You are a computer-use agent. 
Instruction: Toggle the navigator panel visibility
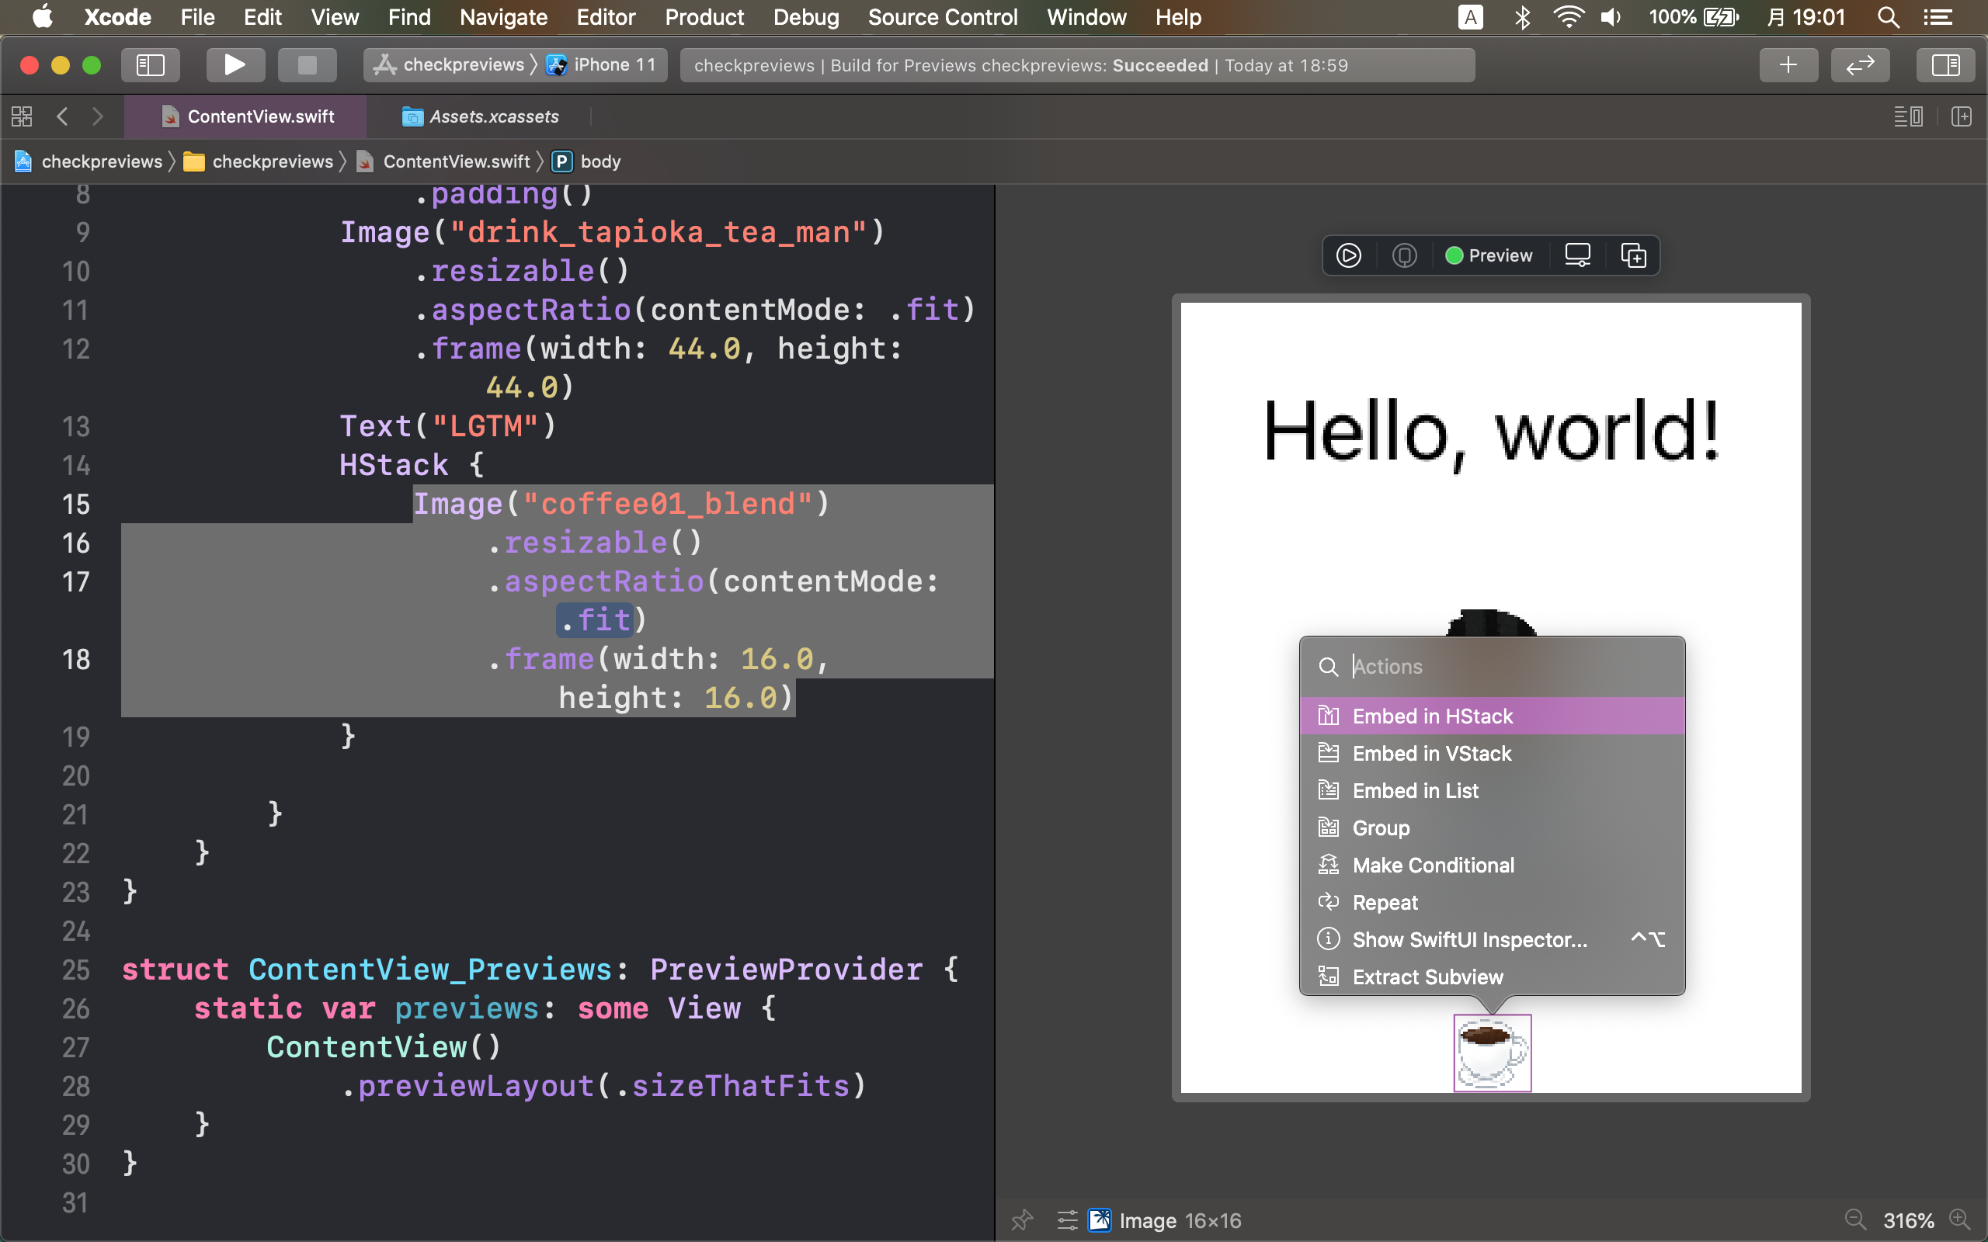click(151, 65)
